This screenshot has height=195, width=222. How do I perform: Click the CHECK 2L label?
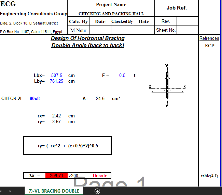pos(12,98)
